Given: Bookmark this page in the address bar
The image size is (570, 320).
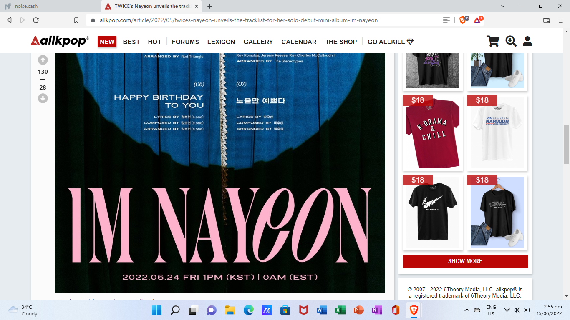Looking at the screenshot, I should pos(76,20).
